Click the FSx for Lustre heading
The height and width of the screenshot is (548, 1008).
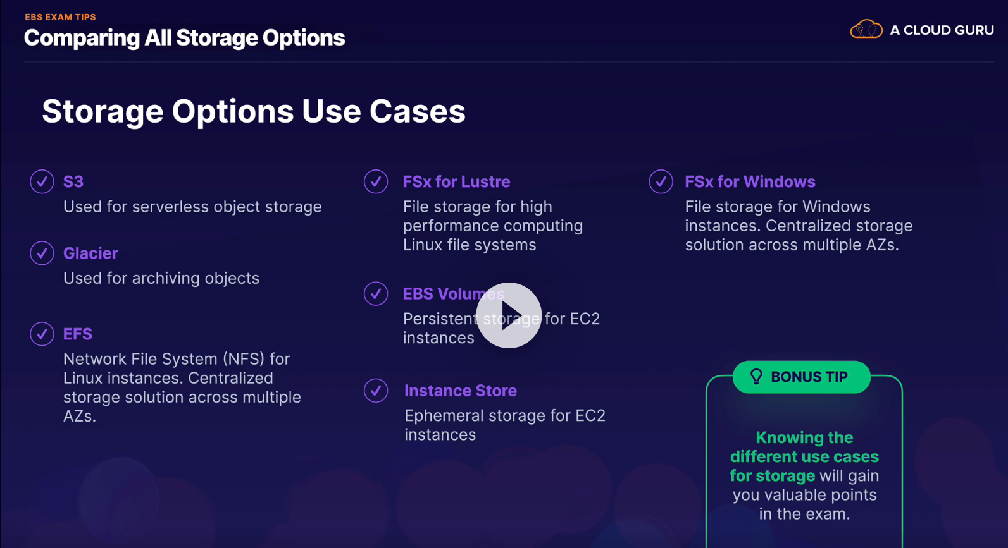point(456,182)
